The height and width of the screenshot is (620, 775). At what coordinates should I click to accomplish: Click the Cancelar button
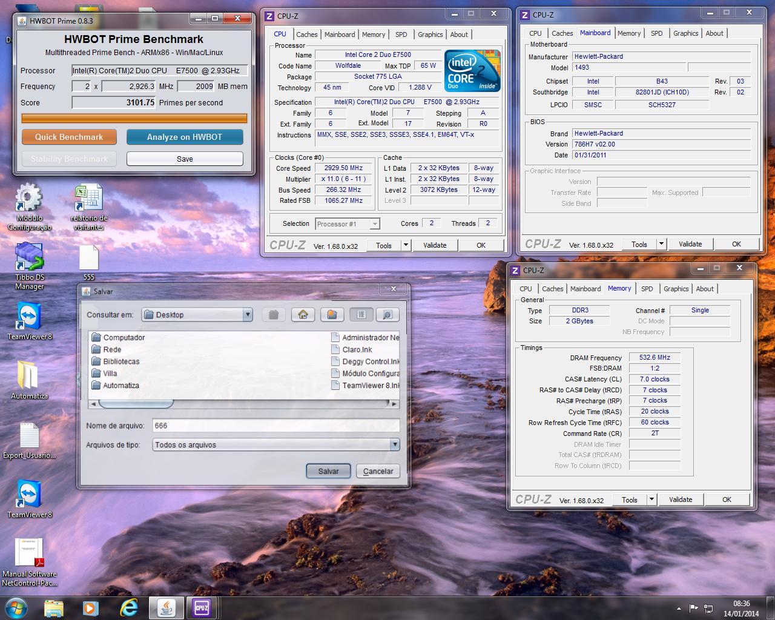[x=378, y=471]
